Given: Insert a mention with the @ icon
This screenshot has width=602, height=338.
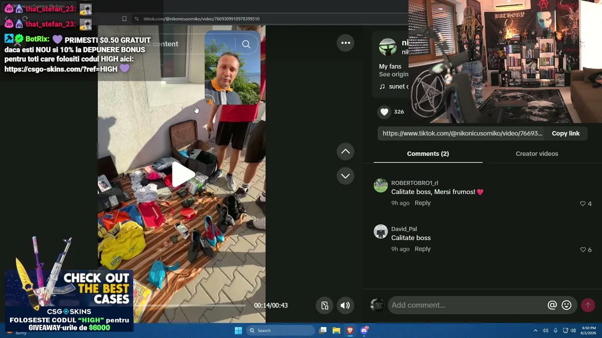Looking at the screenshot, I should click(x=552, y=305).
